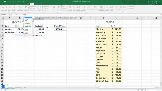Click Connections in the Connections group
162x91 pixels.
pyautogui.click(x=46, y=6)
